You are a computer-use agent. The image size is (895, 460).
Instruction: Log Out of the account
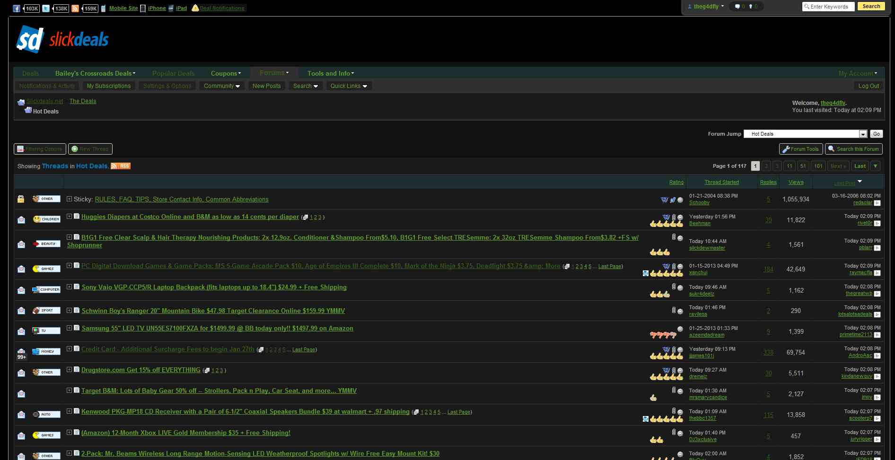(869, 86)
